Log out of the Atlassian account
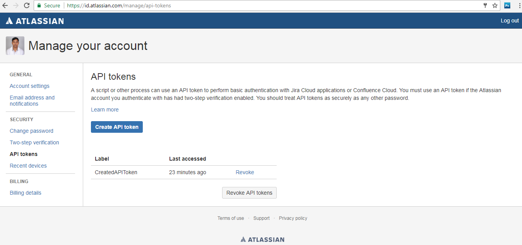The height and width of the screenshot is (245, 522). point(510,21)
